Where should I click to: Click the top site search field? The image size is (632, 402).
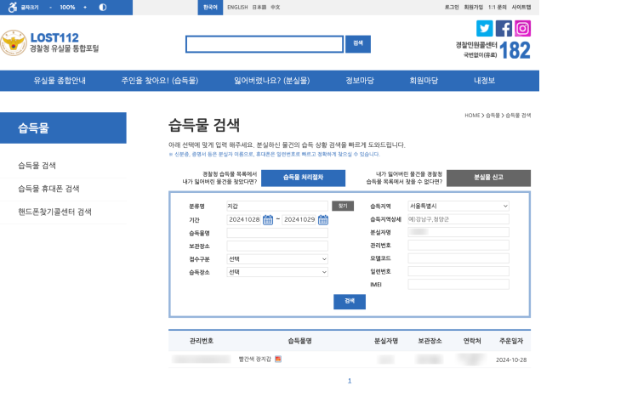point(265,44)
